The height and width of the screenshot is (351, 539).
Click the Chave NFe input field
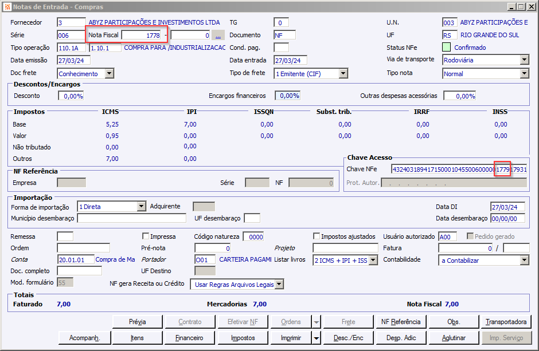(459, 169)
